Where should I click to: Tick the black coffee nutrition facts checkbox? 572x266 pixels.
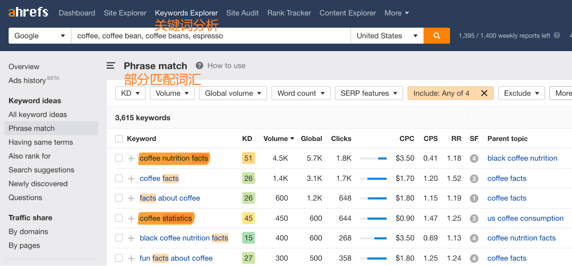pos(119,238)
